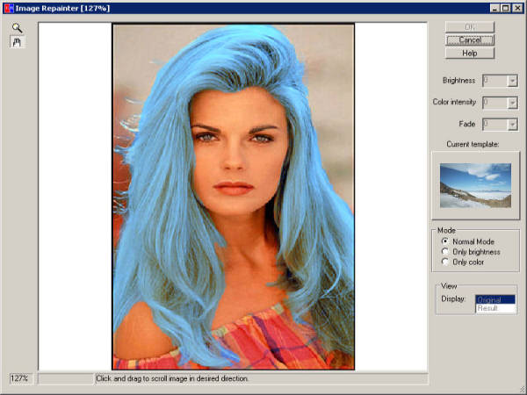Select the hand pan tool
Screen dimensions: 527x395
click(x=17, y=42)
